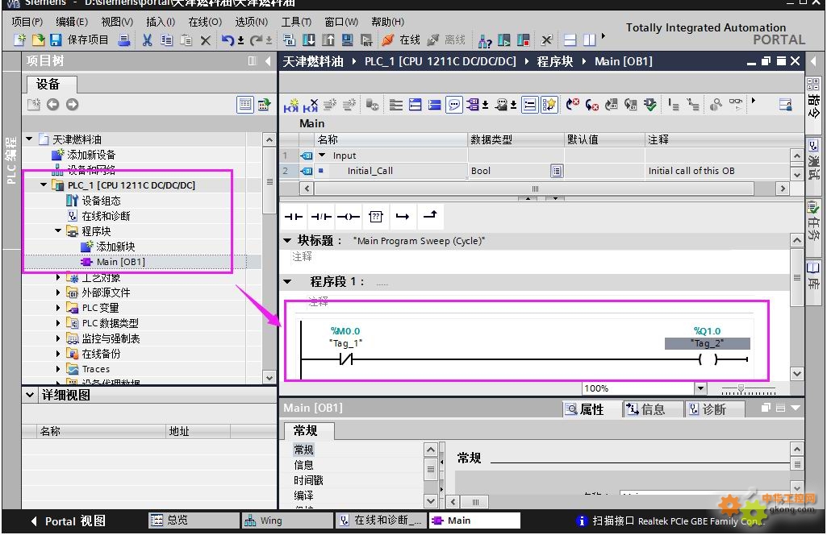
Task: Click the Compile icon in main toolbar
Action: 289,40
